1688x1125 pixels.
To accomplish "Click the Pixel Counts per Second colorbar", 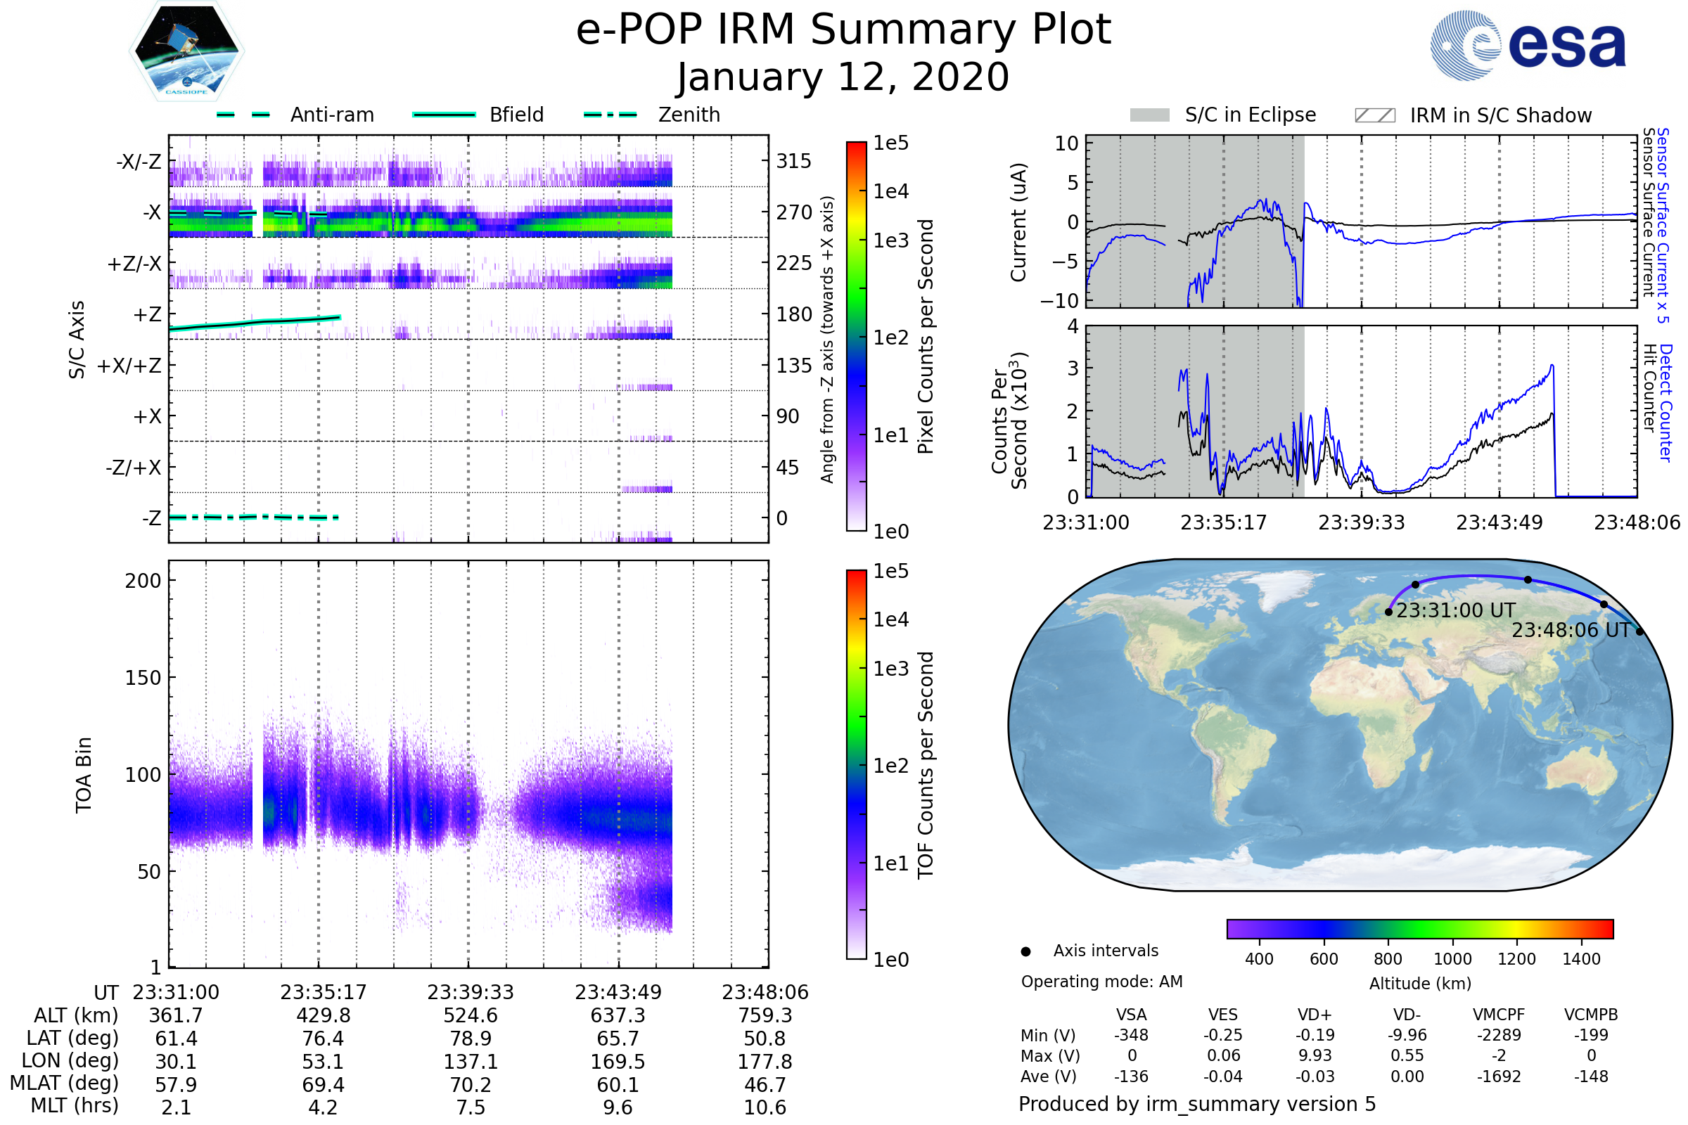I will coord(856,336).
